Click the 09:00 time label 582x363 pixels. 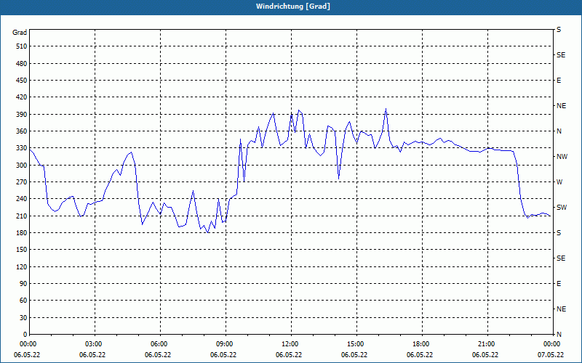point(224,344)
